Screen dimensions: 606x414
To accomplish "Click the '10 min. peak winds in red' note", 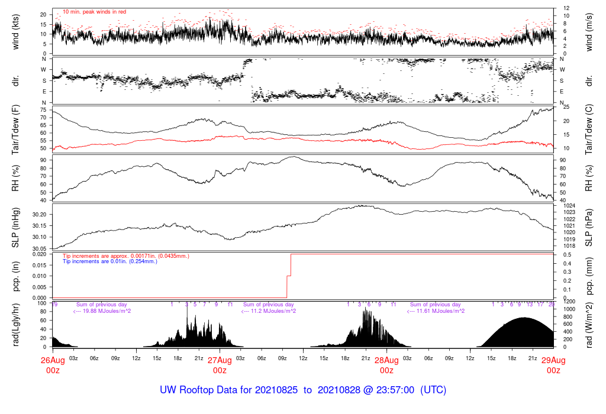I will coord(94,12).
